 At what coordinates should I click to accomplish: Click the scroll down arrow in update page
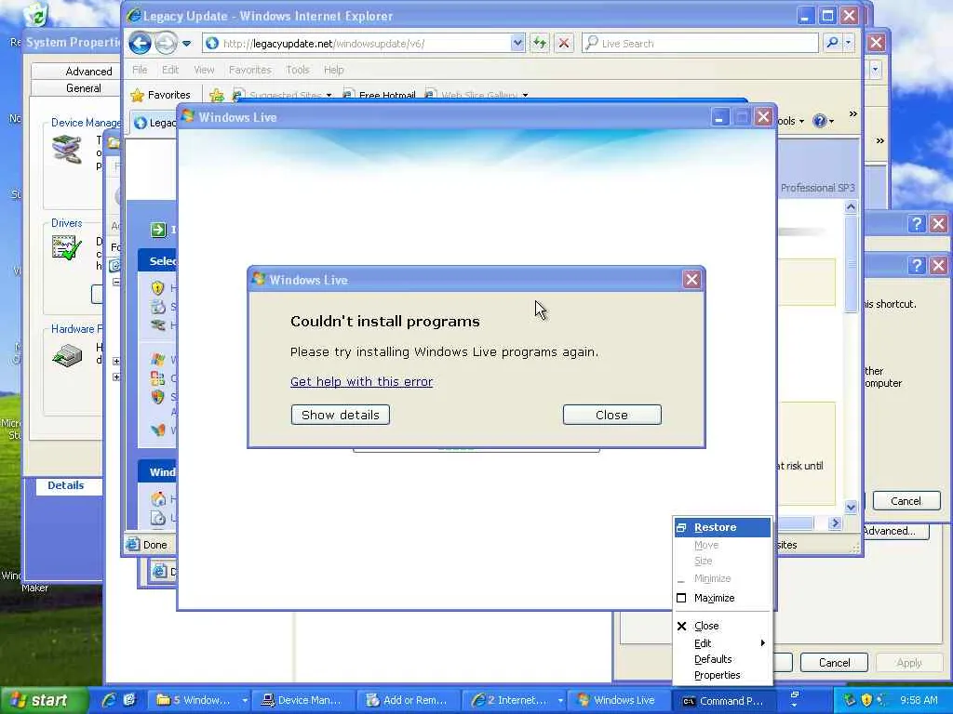coord(851,507)
